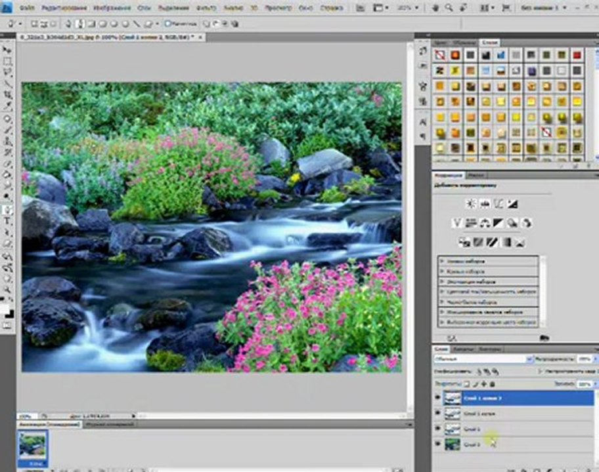599x472 pixels.
Task: Open the Image menu
Action: click(x=112, y=8)
